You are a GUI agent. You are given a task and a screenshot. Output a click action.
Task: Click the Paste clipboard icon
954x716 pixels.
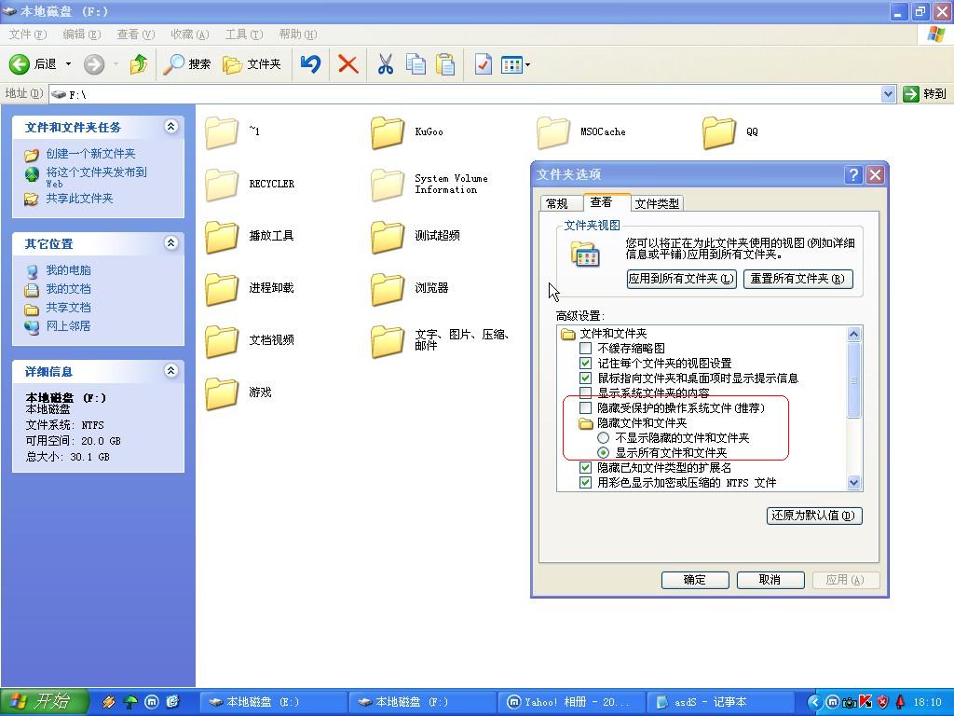tap(446, 64)
